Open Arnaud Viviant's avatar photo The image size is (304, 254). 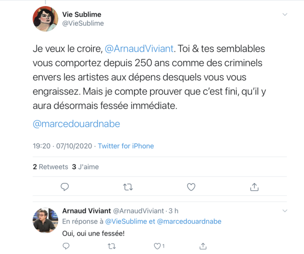click(x=46, y=220)
